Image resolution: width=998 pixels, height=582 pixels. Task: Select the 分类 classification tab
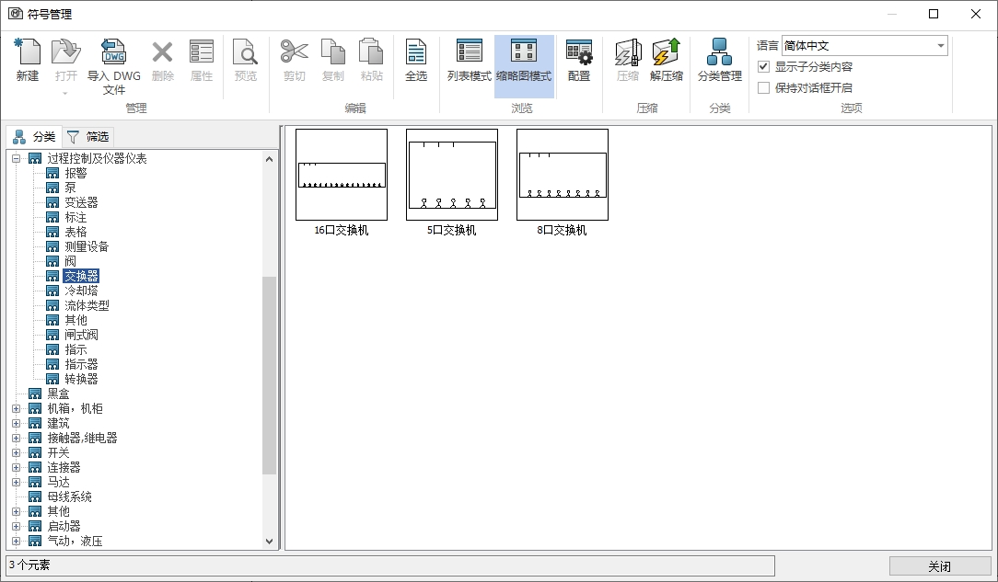pos(34,137)
